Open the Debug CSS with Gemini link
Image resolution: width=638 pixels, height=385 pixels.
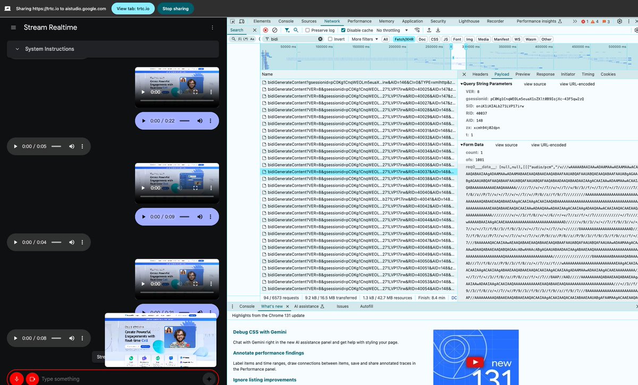[260, 332]
